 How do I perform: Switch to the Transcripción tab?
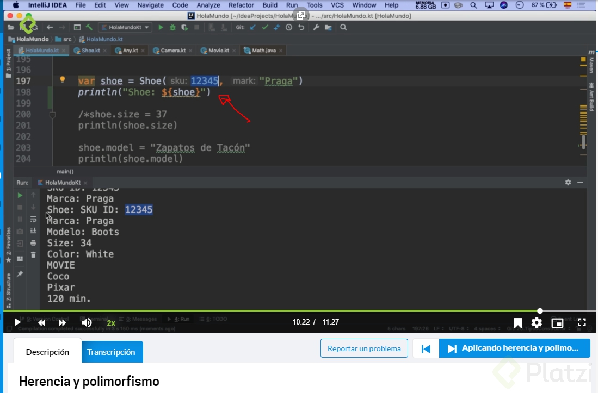[x=111, y=352]
